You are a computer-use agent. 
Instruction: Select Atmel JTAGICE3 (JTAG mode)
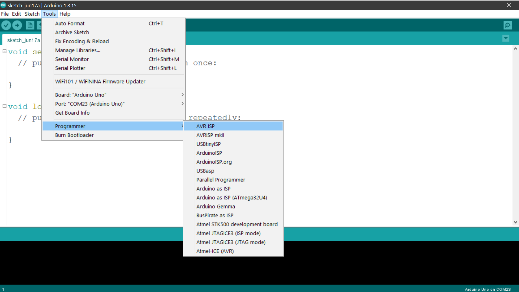pos(233,242)
